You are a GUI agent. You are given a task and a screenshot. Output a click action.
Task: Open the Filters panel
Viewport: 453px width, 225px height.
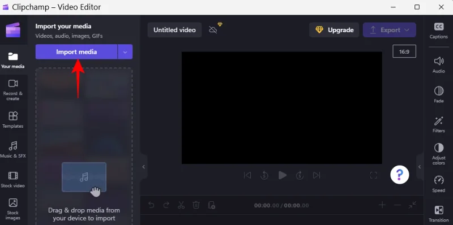coord(438,124)
